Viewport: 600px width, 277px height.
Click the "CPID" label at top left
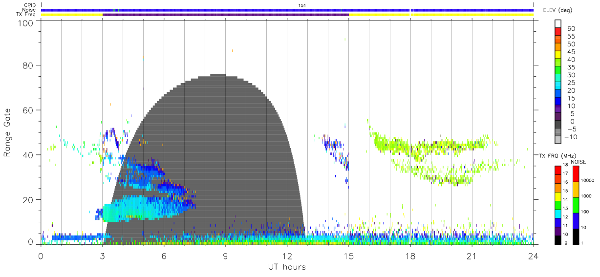(x=29, y=5)
